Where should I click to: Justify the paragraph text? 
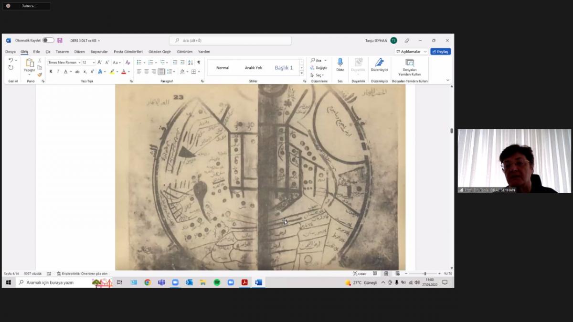click(x=161, y=72)
